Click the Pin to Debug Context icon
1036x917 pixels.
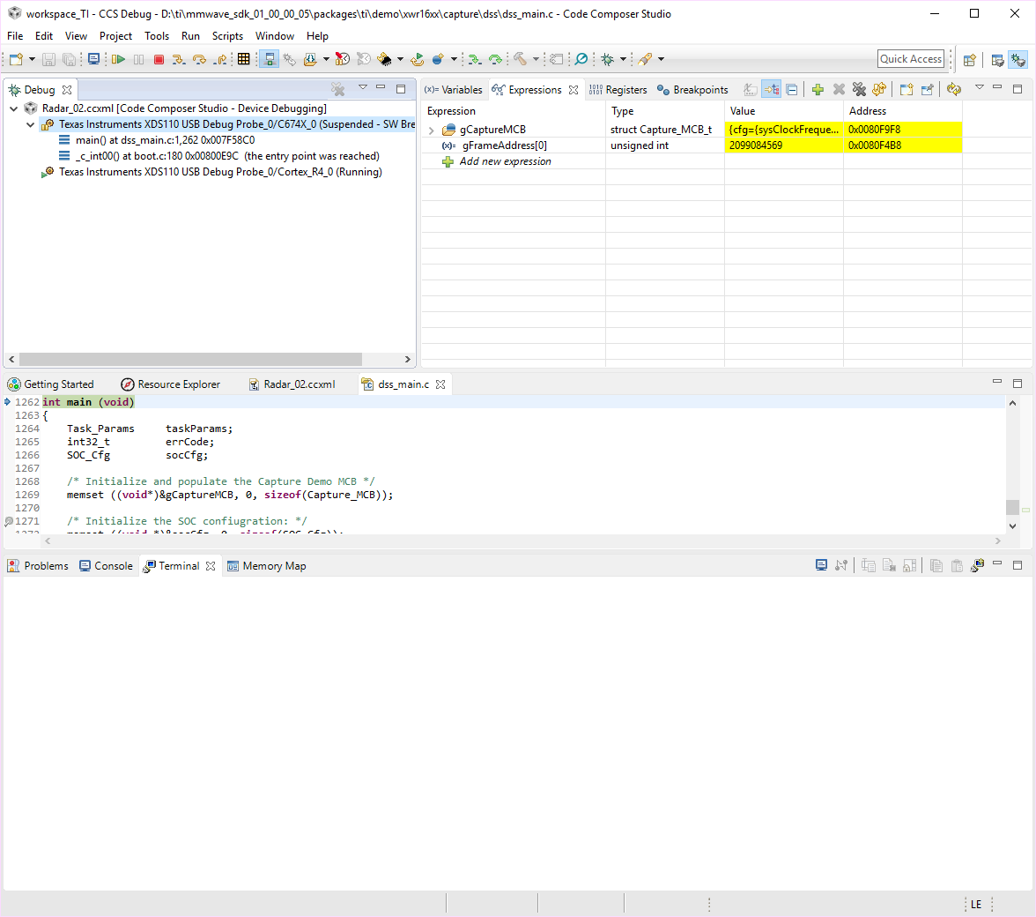tap(927, 89)
